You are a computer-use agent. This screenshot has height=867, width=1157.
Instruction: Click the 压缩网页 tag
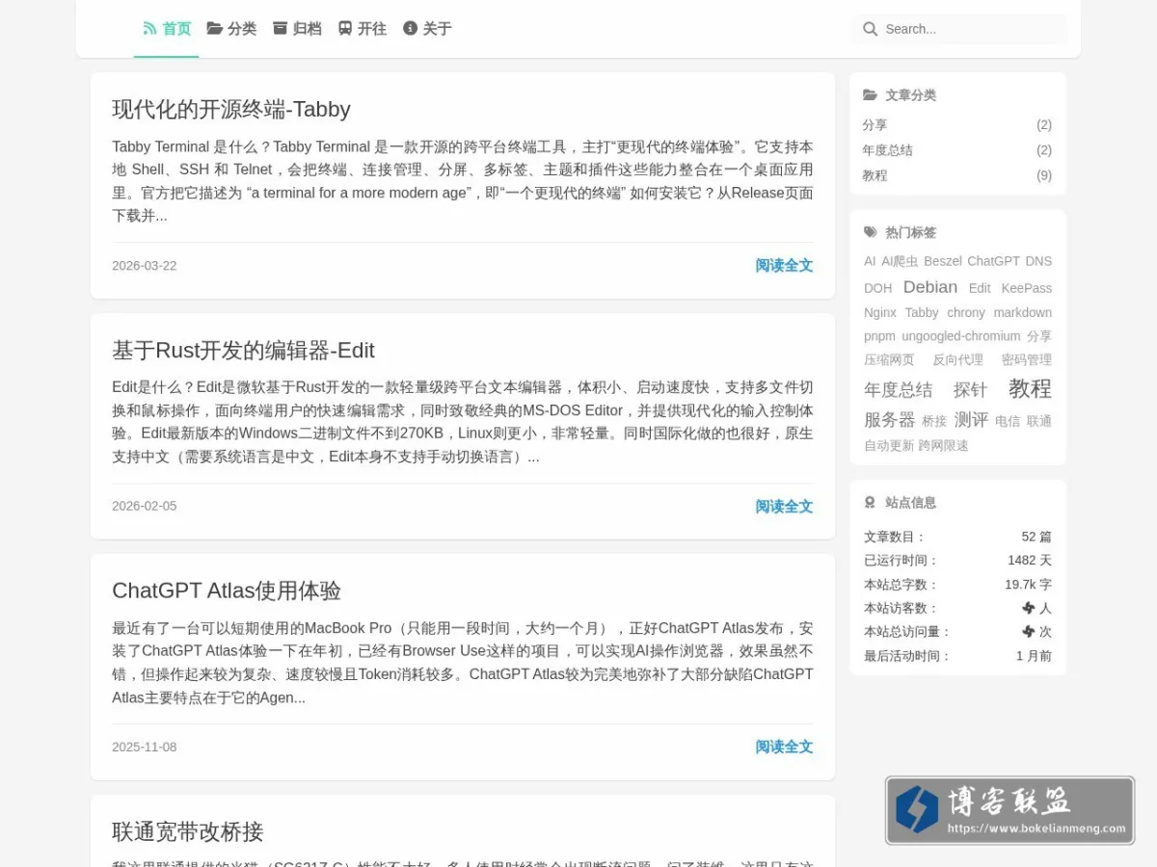coord(889,360)
